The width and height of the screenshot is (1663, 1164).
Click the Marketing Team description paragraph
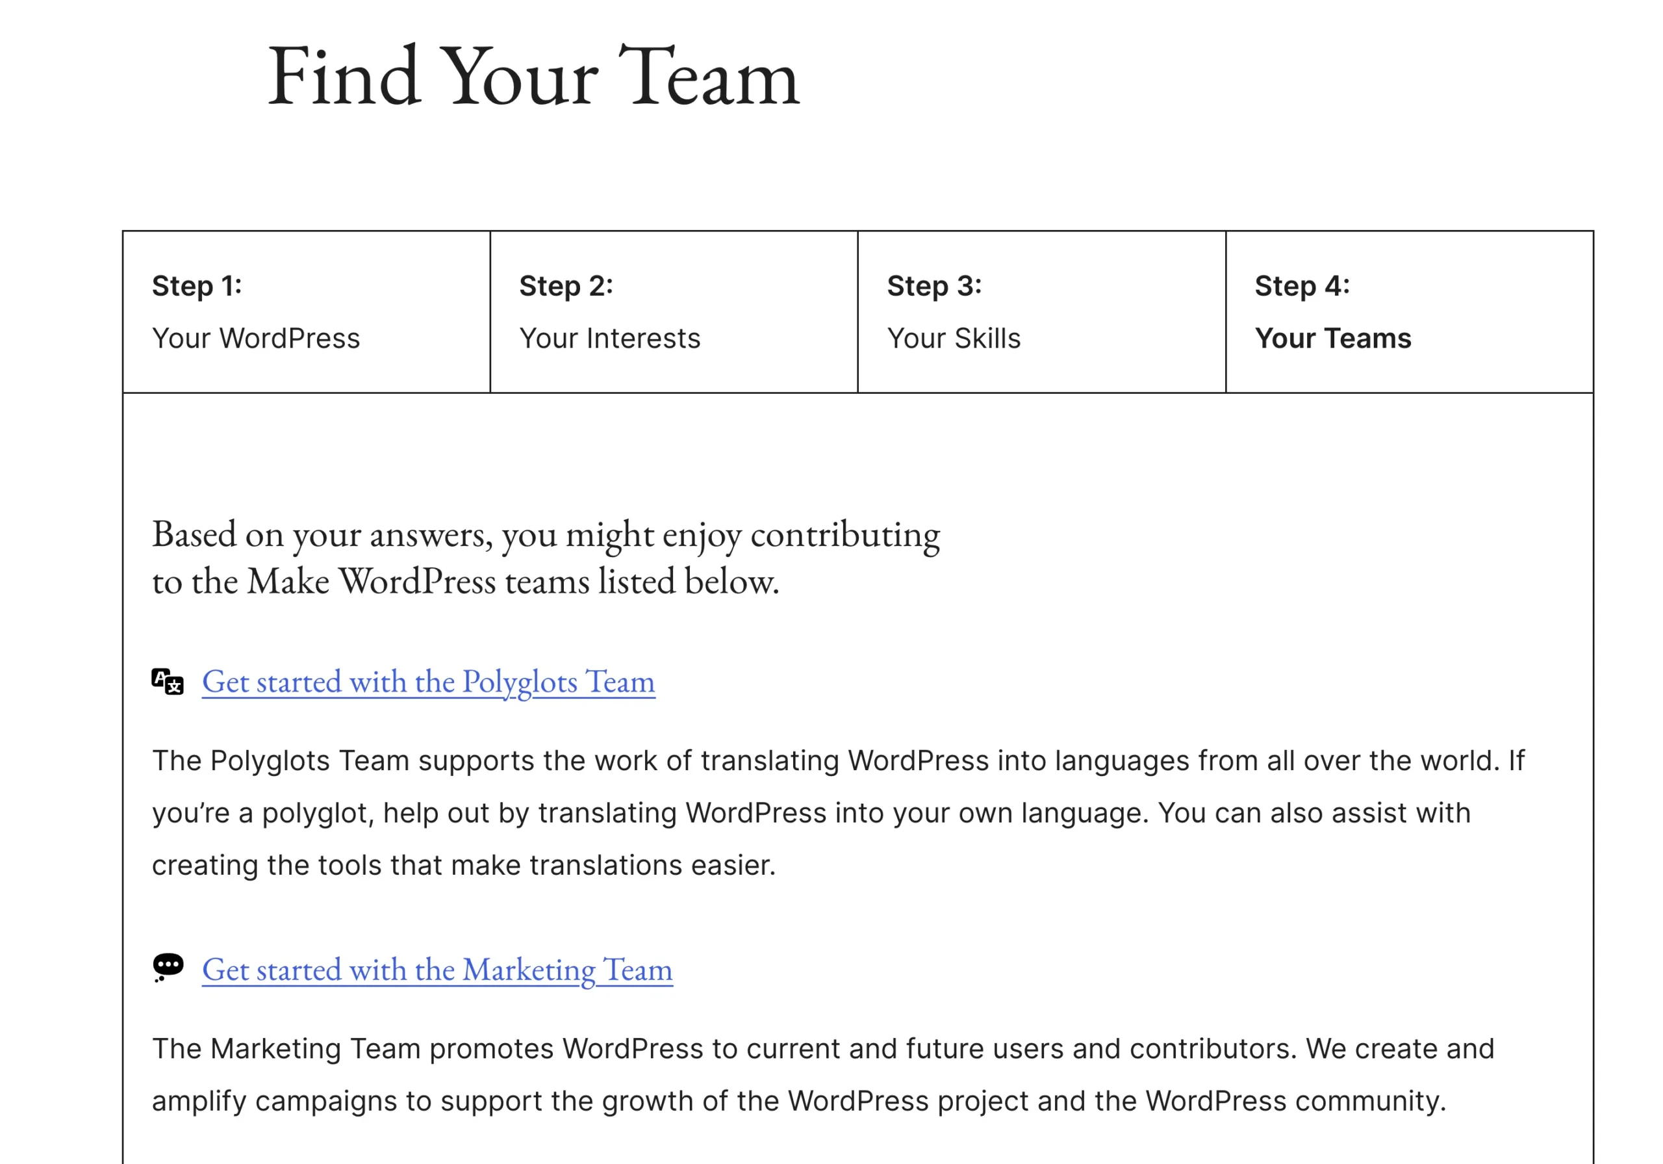(823, 1075)
